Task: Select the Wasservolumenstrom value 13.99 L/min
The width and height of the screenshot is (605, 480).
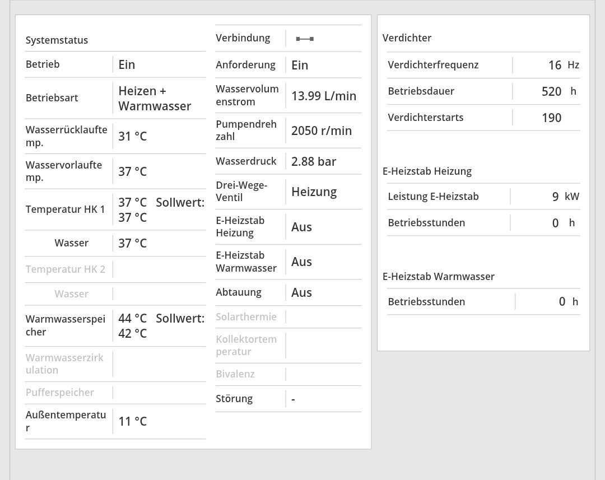Action: click(324, 96)
